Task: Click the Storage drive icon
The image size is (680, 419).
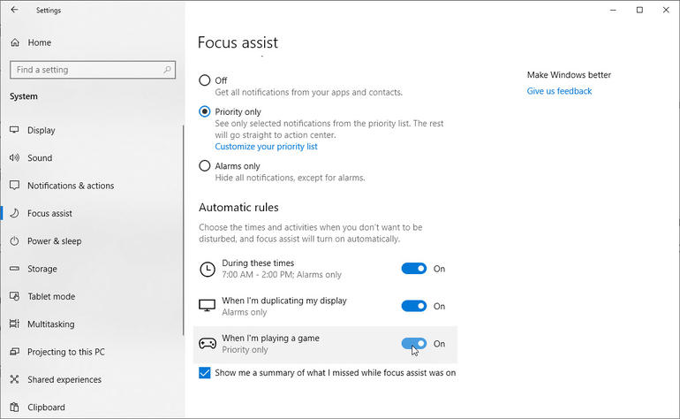Action: click(x=14, y=269)
